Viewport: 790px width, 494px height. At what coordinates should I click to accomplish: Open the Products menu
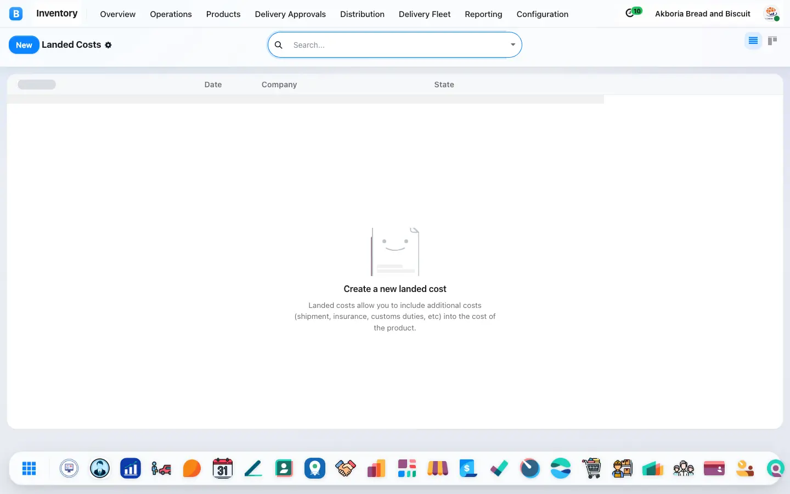pyautogui.click(x=223, y=14)
